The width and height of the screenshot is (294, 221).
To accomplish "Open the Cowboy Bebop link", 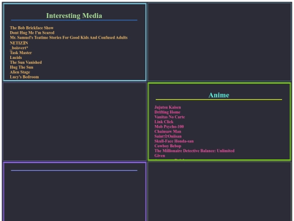I will pyautogui.click(x=168, y=146).
